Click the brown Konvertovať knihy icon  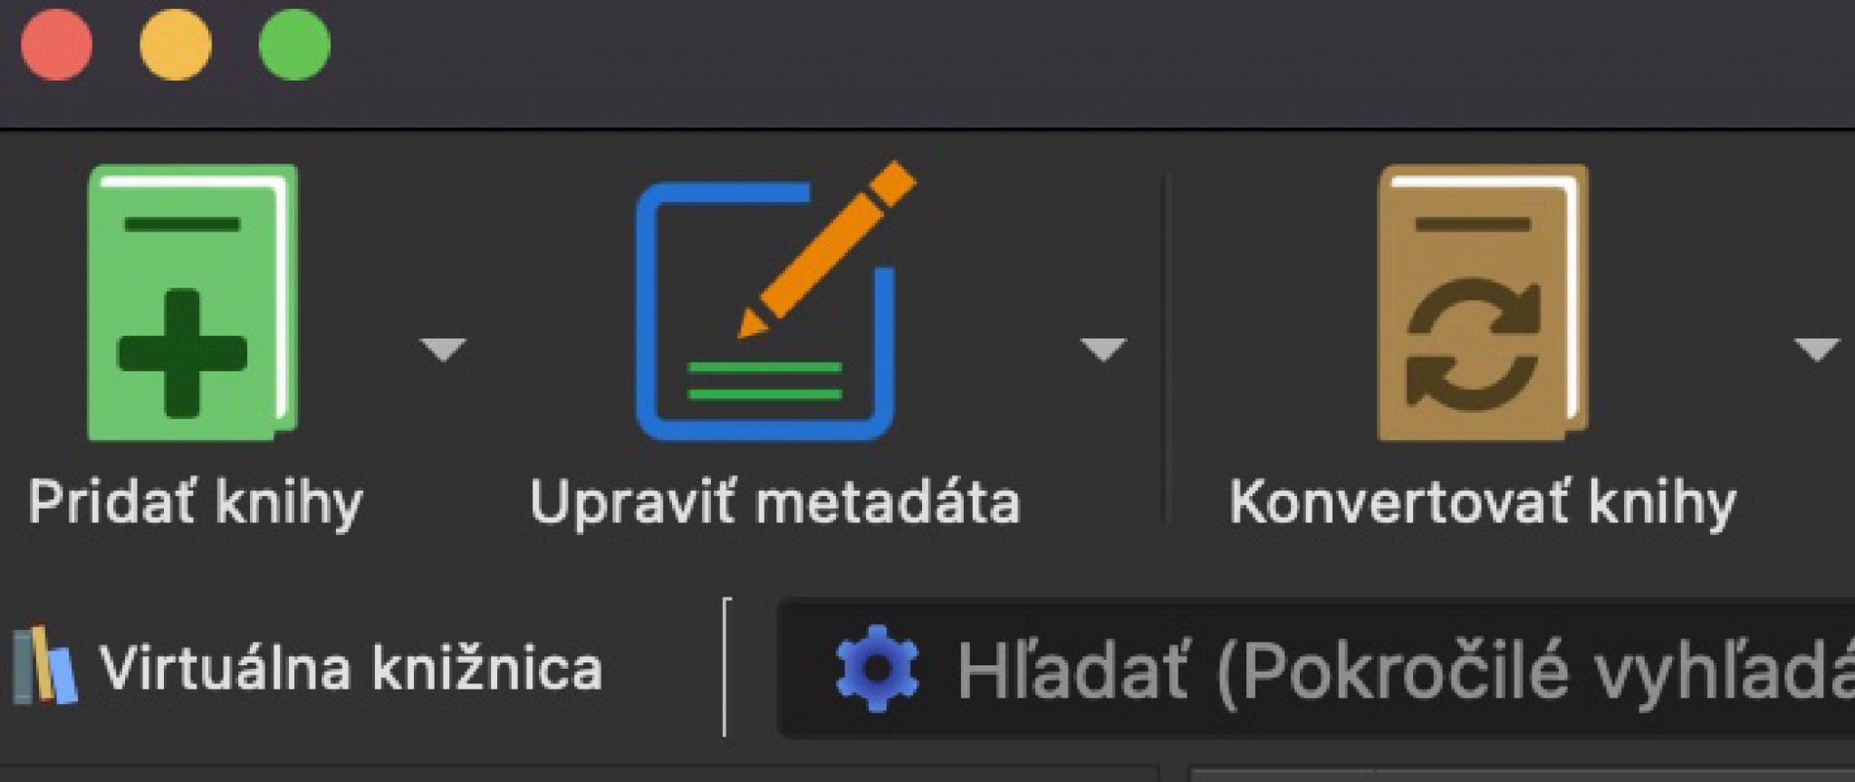coord(1483,302)
